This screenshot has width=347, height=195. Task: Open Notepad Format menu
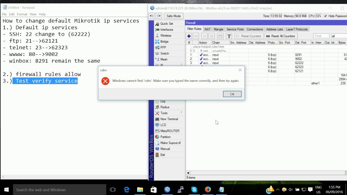tap(22, 14)
